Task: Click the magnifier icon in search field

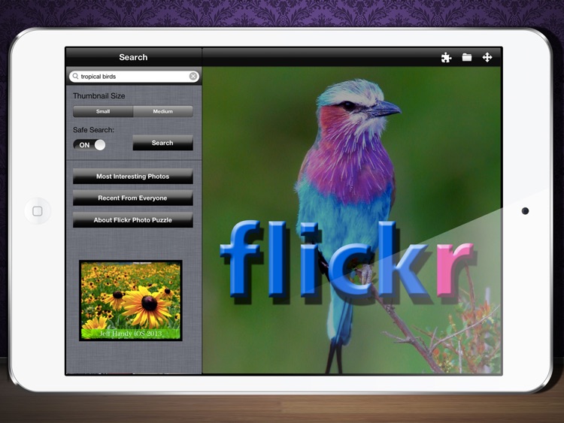Action: (75, 76)
